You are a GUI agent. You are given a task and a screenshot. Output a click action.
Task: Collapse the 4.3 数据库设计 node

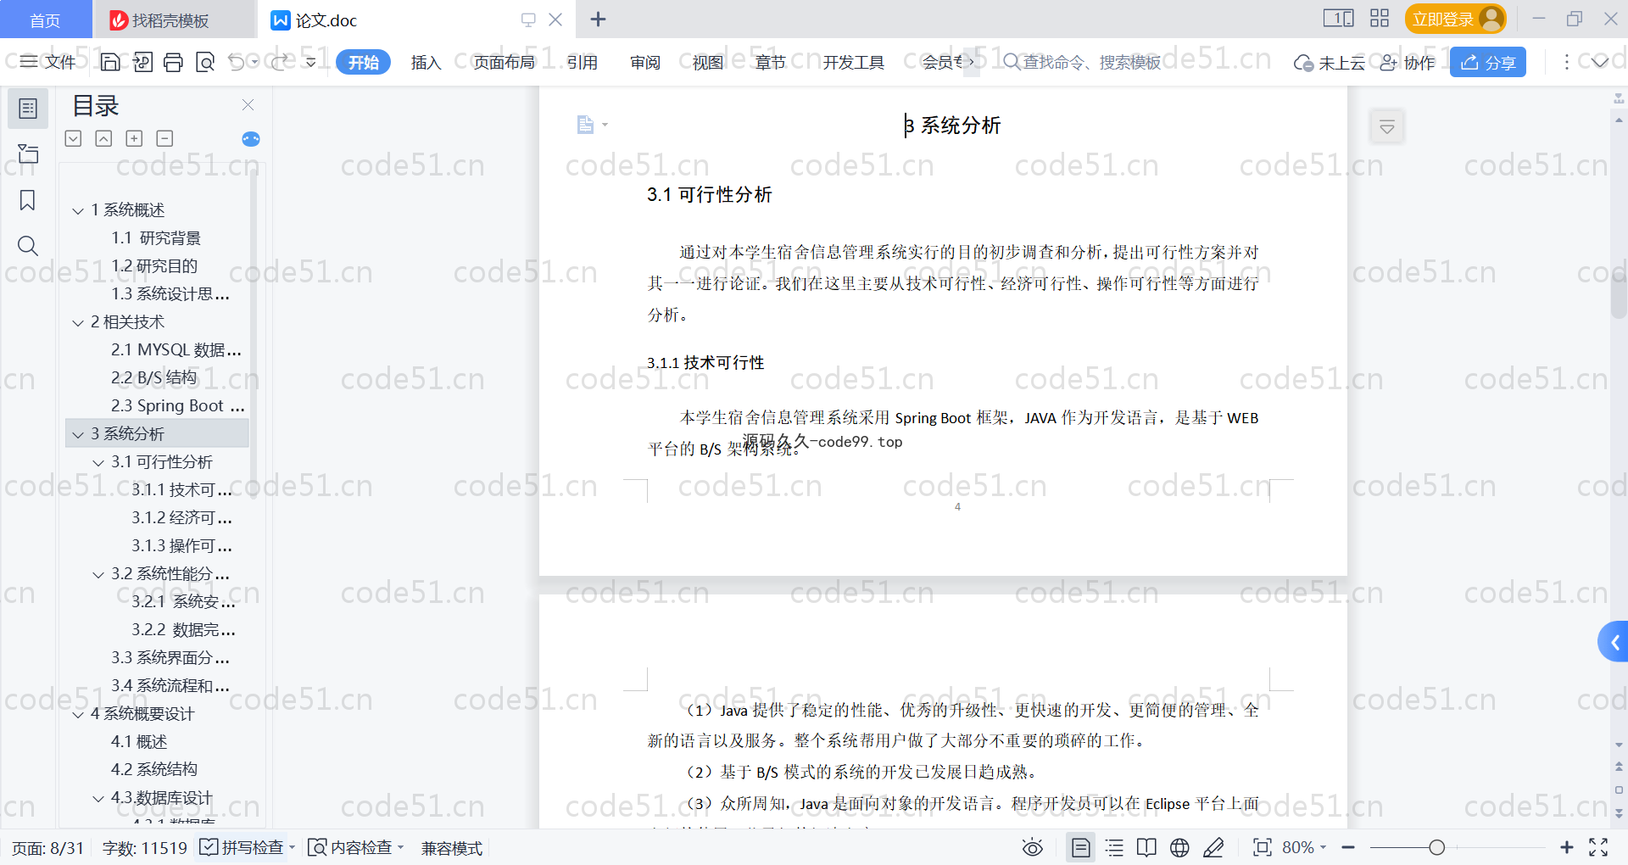tap(98, 798)
